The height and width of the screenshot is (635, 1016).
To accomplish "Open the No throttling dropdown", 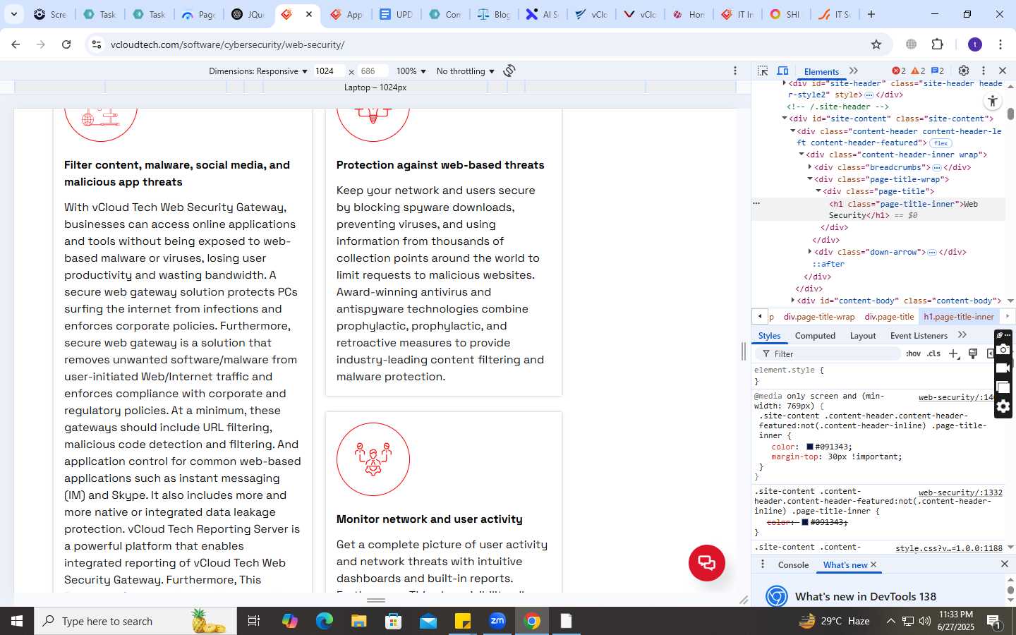I will click(x=466, y=71).
